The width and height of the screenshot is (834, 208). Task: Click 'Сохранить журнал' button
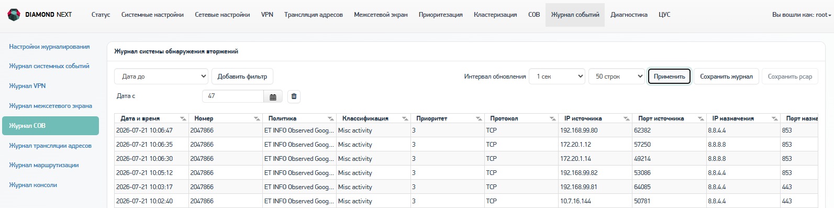click(726, 76)
